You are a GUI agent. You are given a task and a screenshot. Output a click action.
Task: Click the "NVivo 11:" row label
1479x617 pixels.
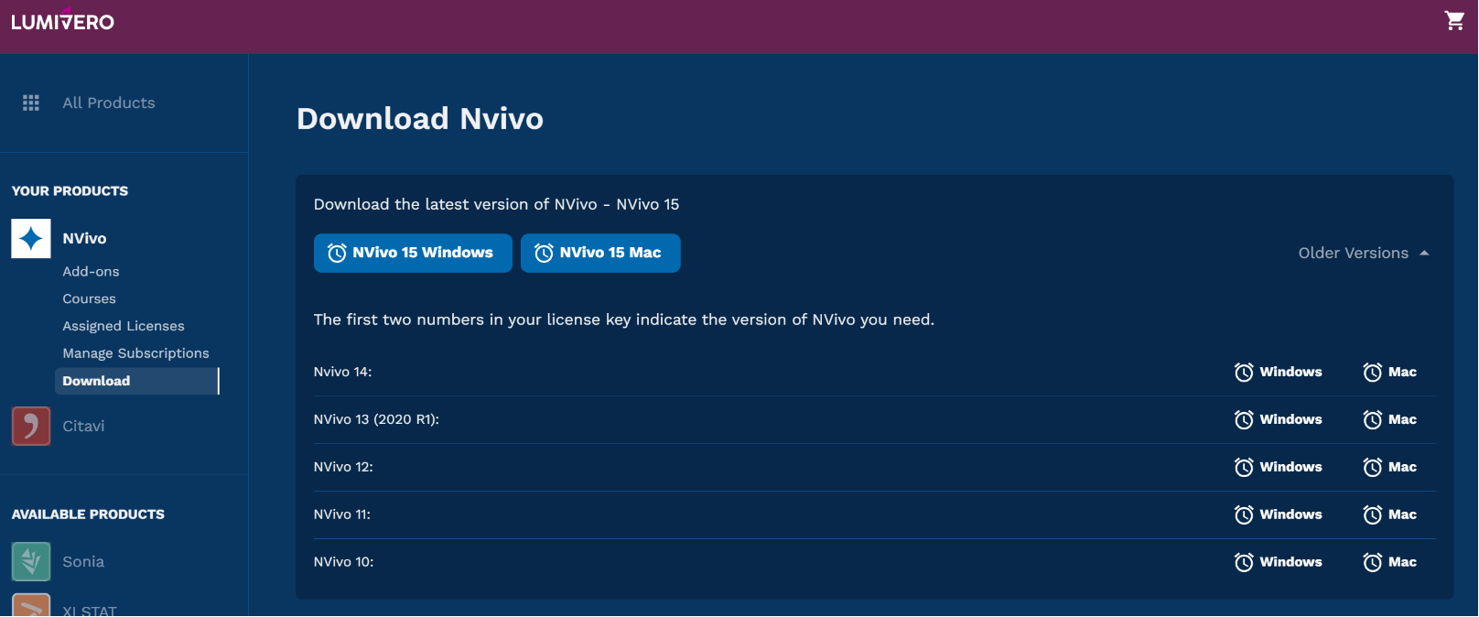pos(342,514)
